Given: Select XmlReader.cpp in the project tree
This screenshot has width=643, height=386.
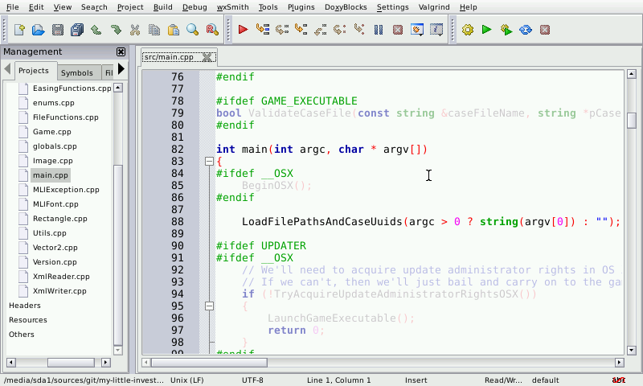Looking at the screenshot, I should tap(61, 277).
